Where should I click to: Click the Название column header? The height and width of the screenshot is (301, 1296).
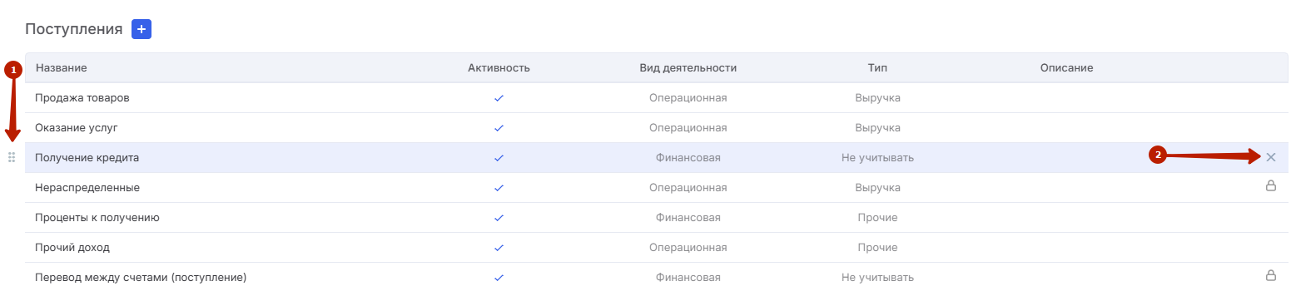tap(61, 67)
